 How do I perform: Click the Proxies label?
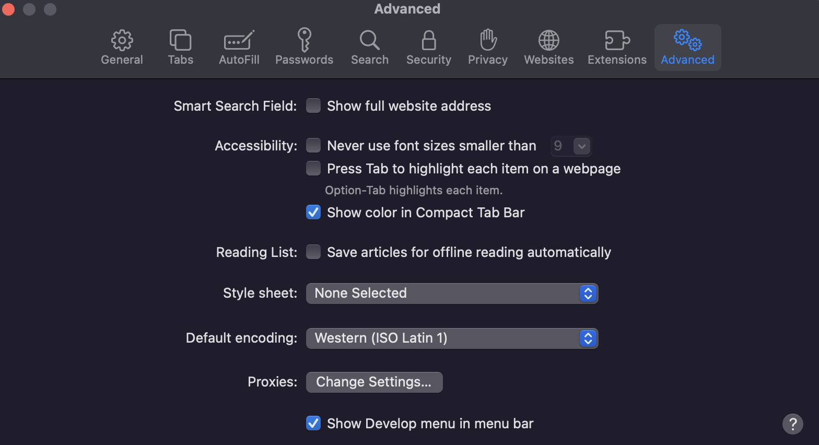coord(272,382)
